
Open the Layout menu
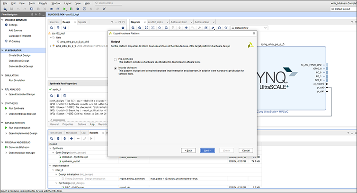(x=68, y=3)
